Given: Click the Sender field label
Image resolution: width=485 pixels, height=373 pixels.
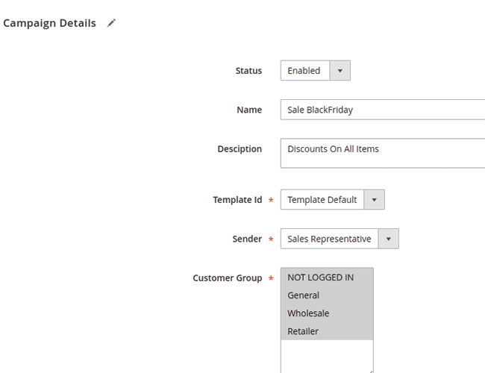Looking at the screenshot, I should coord(247,239).
